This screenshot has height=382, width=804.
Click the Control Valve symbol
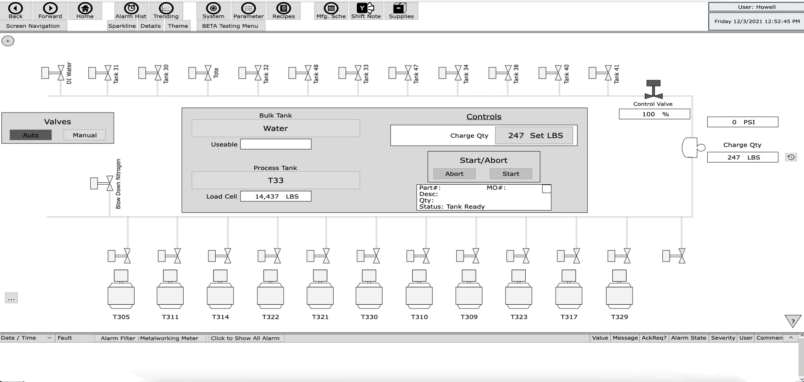click(x=653, y=89)
